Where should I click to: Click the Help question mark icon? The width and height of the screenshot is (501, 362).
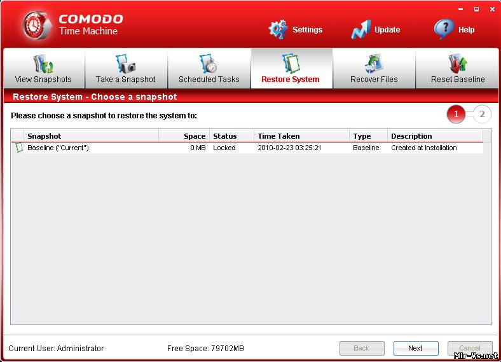(444, 29)
